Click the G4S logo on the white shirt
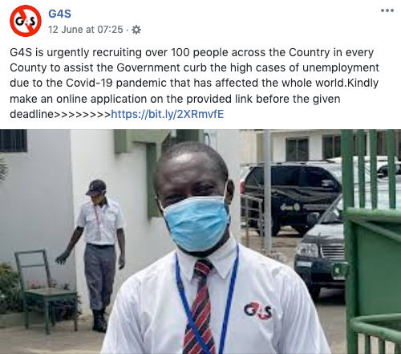Viewport: 401px width, 354px height. (257, 311)
